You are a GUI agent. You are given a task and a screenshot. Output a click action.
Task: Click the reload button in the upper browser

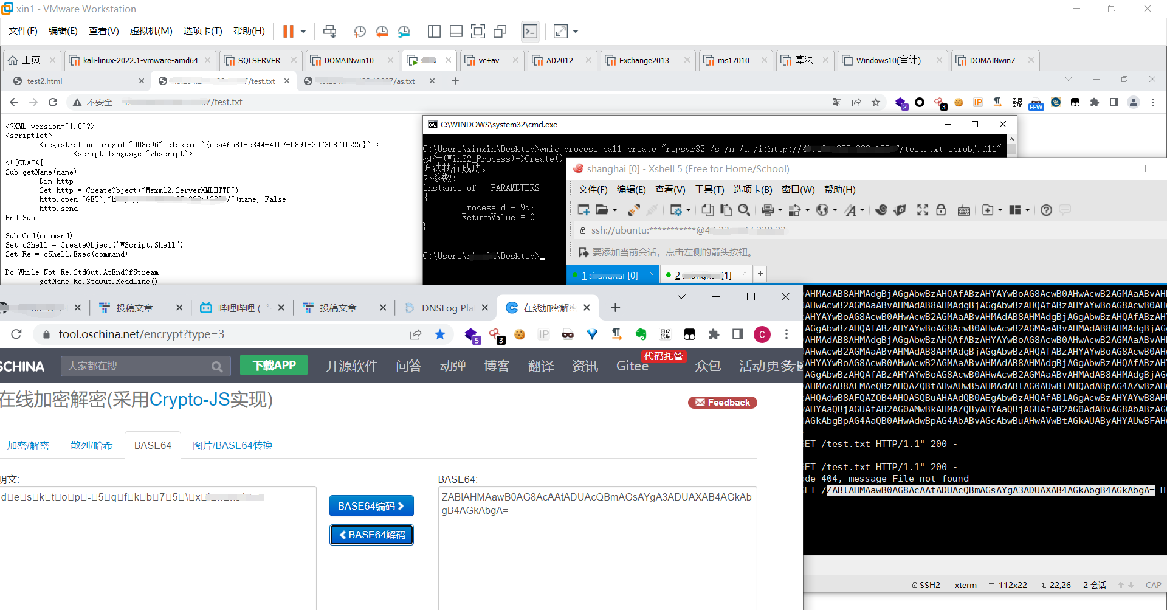coord(53,102)
